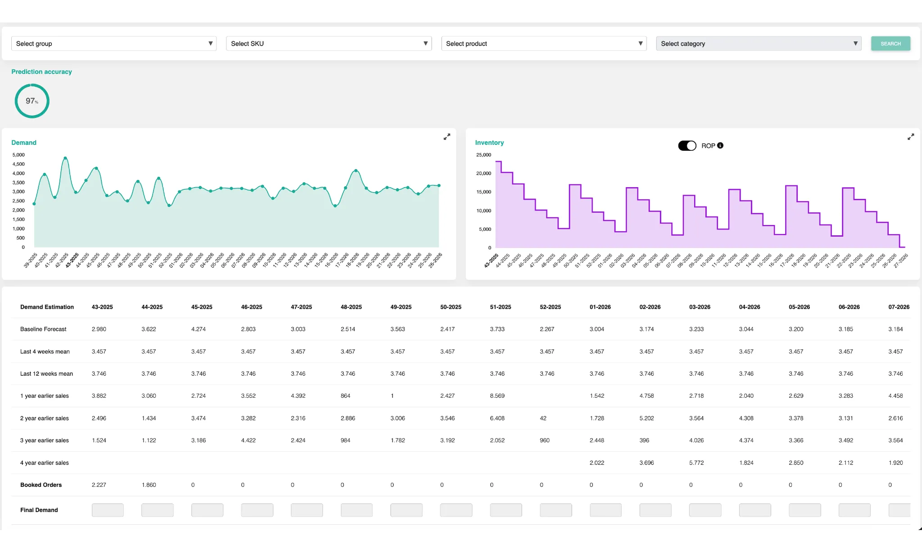Open the Select category dropdown
922x553 pixels.
[759, 44]
